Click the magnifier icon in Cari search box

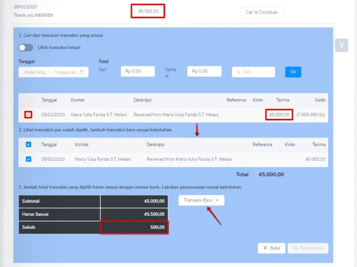(238, 72)
